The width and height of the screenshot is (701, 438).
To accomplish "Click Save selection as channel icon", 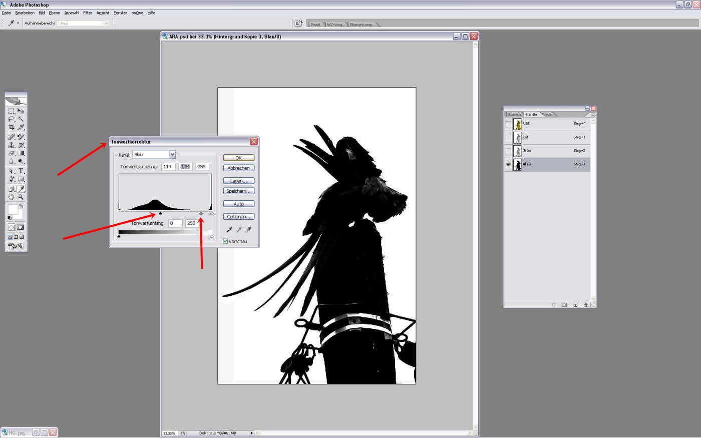I will (564, 304).
